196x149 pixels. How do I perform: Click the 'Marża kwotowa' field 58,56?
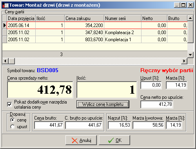coord(149,125)
